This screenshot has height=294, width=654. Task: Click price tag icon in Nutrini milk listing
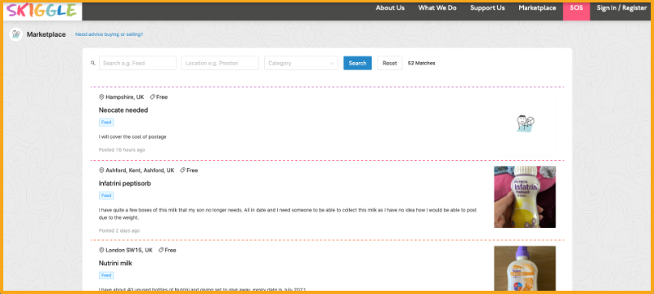coord(161,250)
